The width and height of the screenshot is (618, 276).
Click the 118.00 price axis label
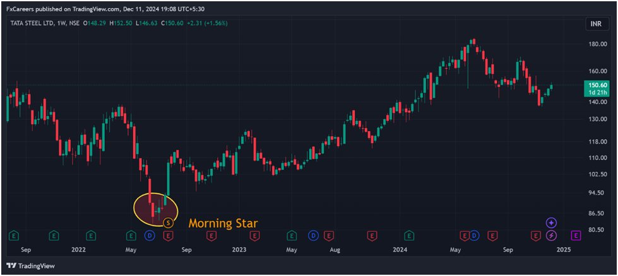(598, 142)
